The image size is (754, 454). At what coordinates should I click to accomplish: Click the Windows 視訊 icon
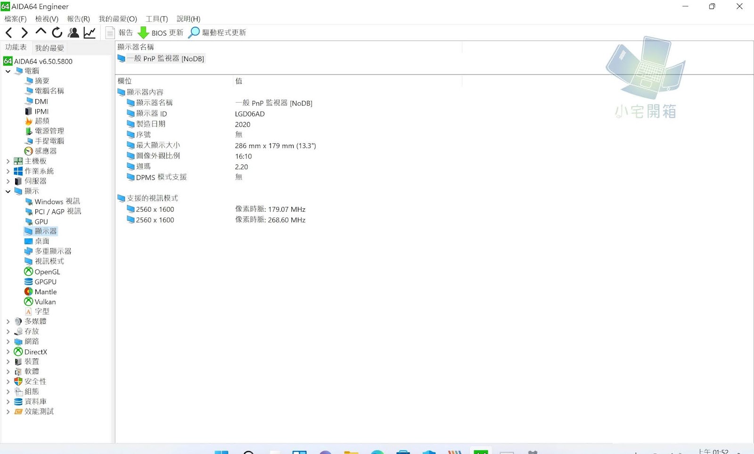[x=29, y=201]
